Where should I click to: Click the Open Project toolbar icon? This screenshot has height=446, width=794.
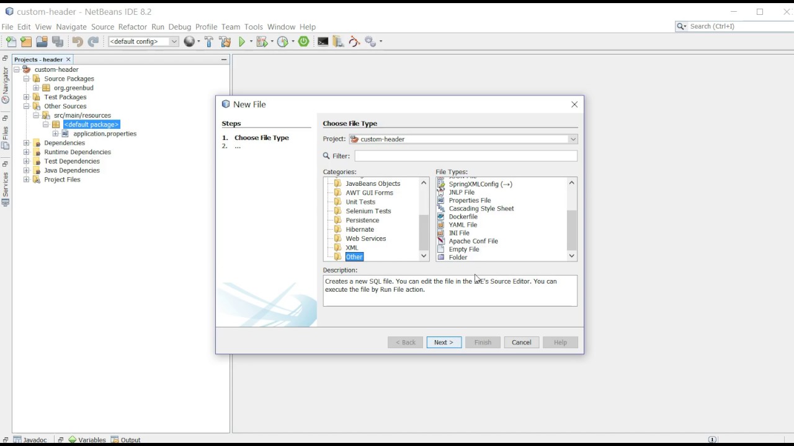click(x=42, y=42)
